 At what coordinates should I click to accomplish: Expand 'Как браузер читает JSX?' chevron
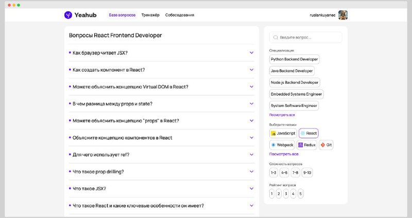[x=251, y=53]
